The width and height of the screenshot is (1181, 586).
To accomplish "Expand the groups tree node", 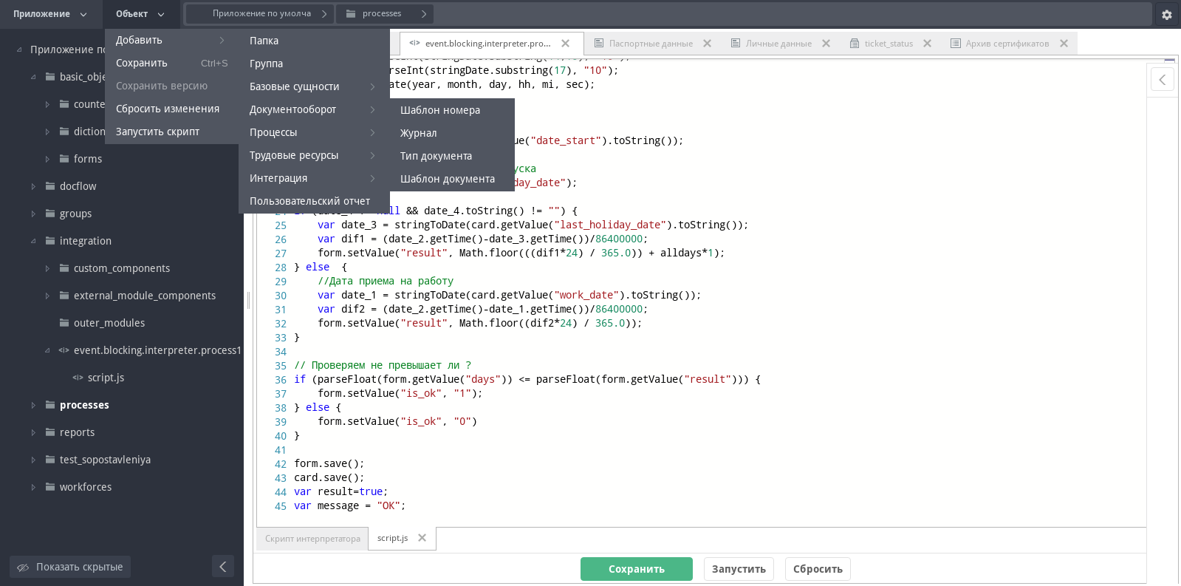I will 33,214.
